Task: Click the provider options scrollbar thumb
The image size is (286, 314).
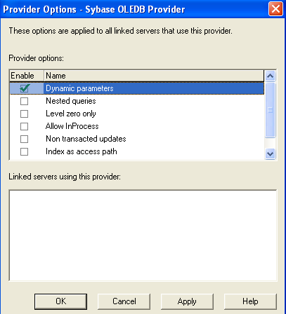Action: pyautogui.click(x=271, y=109)
